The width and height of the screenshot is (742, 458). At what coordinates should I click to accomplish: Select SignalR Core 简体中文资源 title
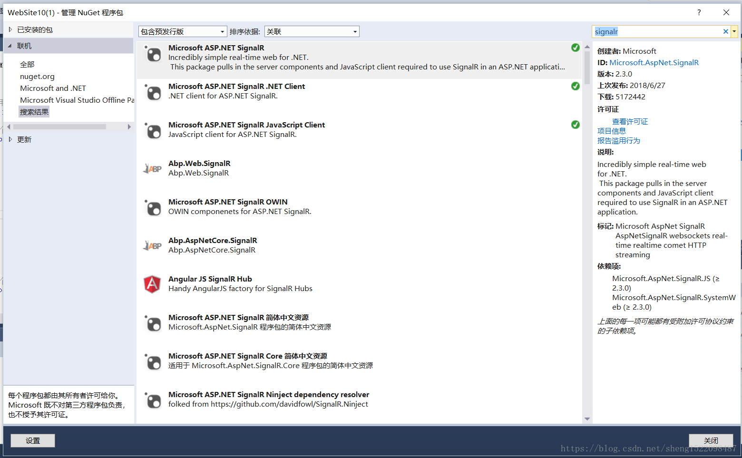(x=248, y=356)
